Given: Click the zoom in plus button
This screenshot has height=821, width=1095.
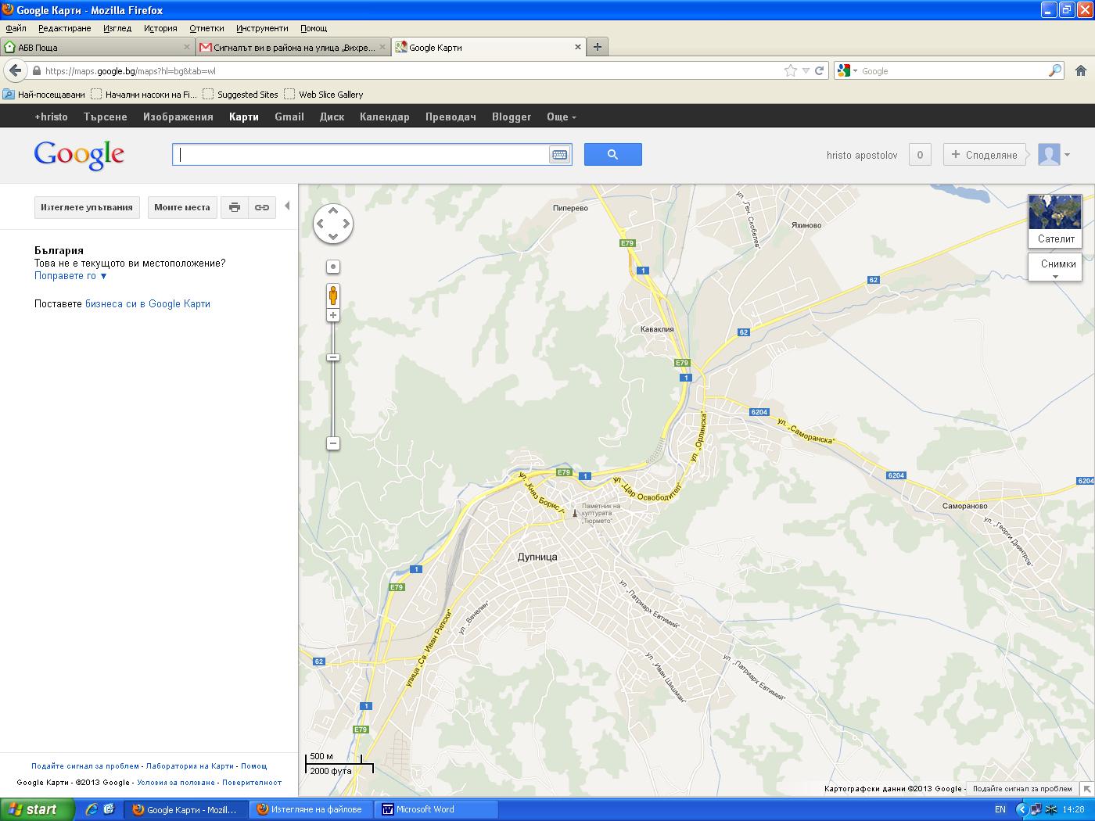Looking at the screenshot, I should click(x=333, y=315).
